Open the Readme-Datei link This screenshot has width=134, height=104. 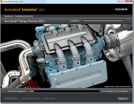click(x=49, y=98)
